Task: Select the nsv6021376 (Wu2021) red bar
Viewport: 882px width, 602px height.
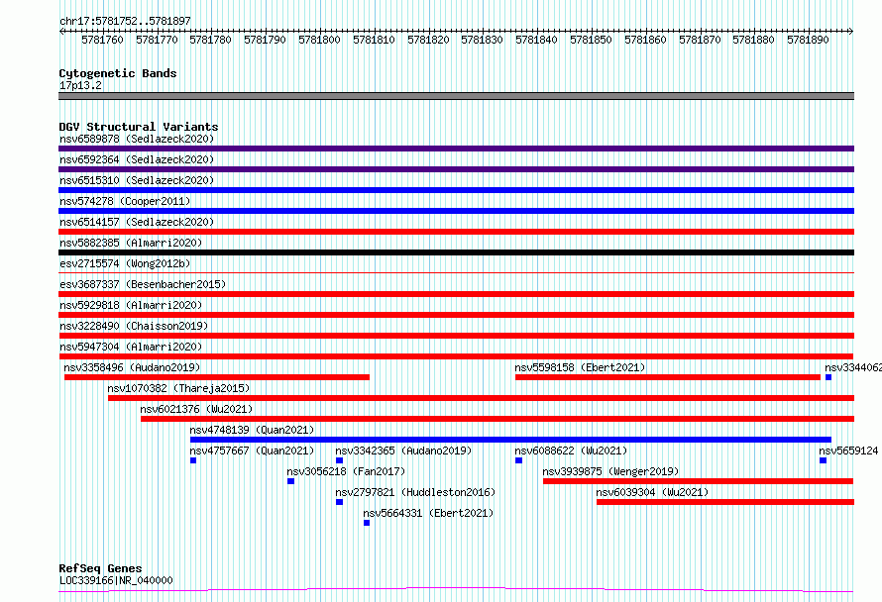Action: [x=497, y=419]
